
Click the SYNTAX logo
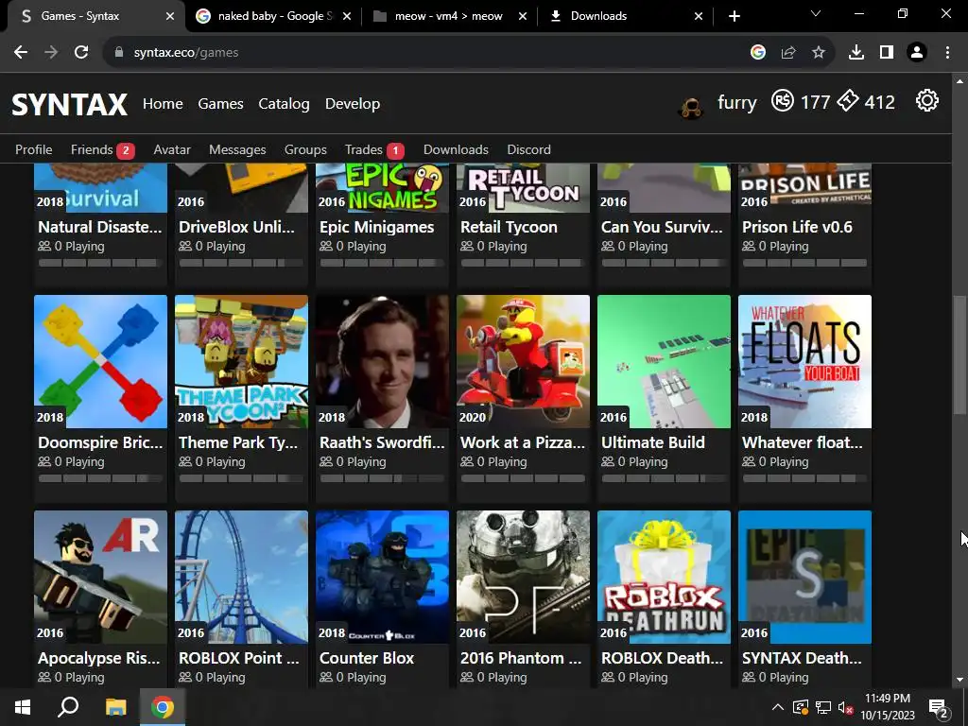point(70,104)
